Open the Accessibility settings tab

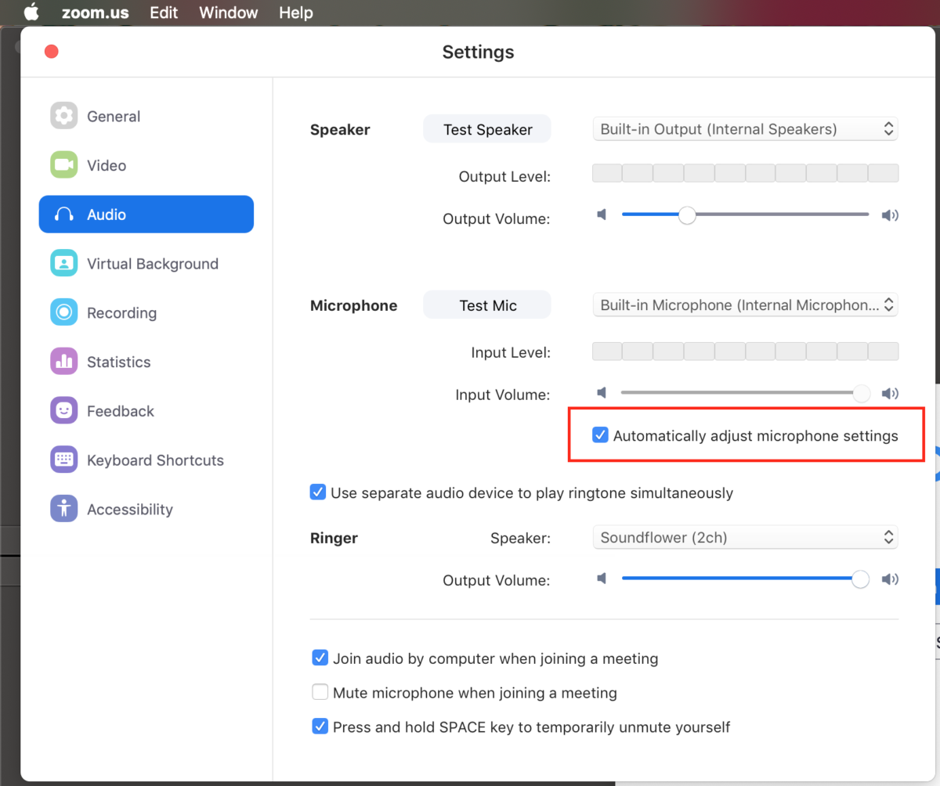(146, 509)
